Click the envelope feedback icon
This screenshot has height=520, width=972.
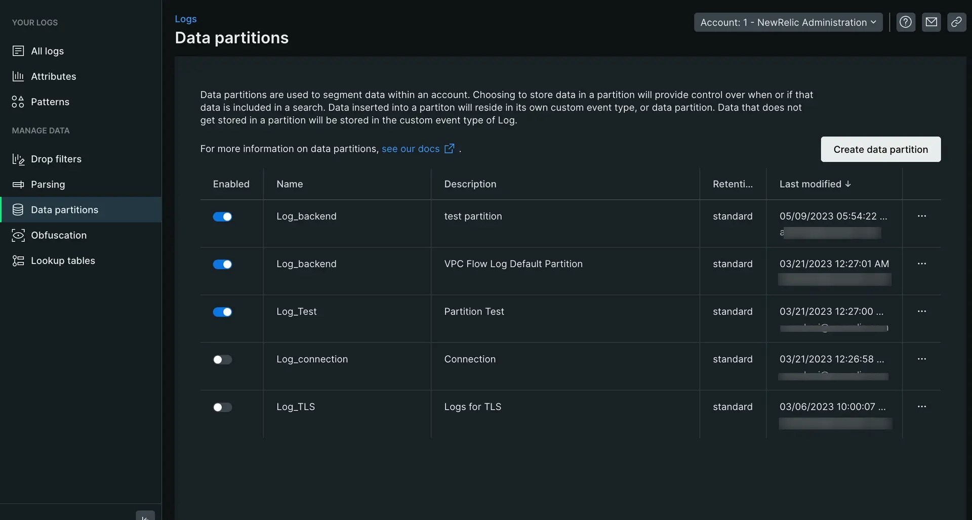(931, 22)
